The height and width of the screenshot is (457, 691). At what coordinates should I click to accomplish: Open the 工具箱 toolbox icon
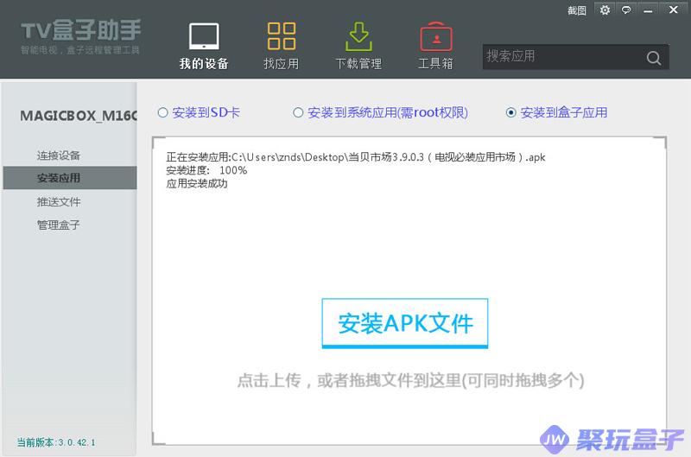pyautogui.click(x=436, y=36)
